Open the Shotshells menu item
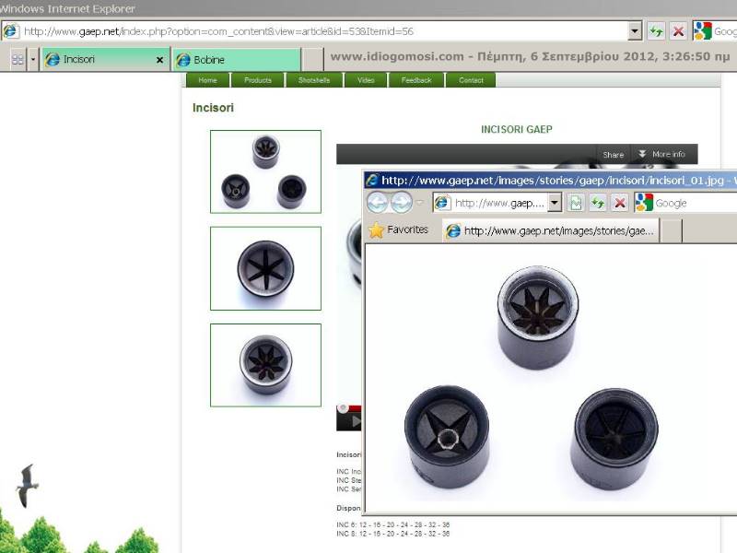Image resolution: width=737 pixels, height=553 pixels. tap(314, 80)
